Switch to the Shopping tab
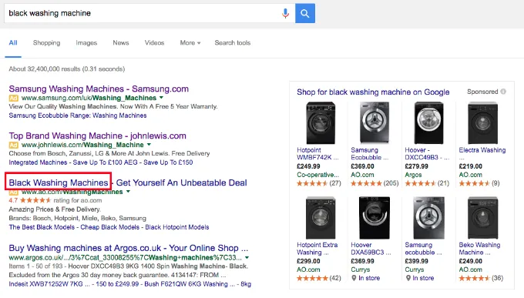Screen dimensions: 524x298 [x=46, y=43]
